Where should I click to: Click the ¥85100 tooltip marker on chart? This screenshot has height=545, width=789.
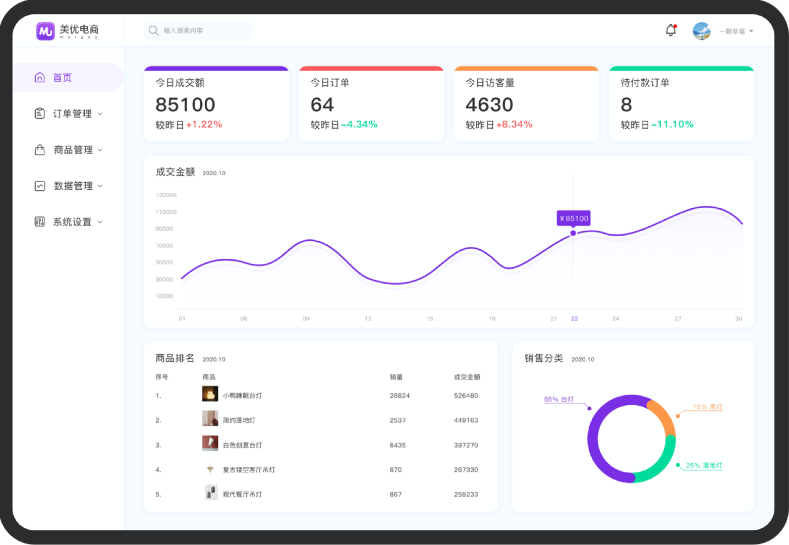[574, 218]
